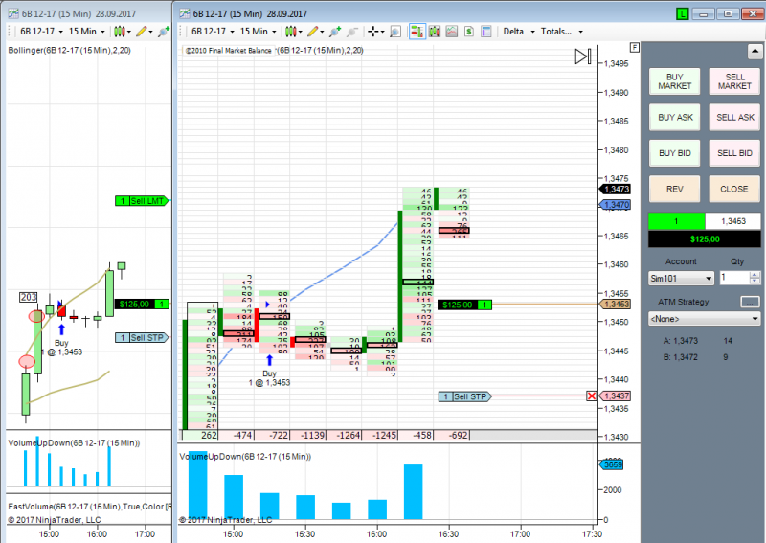
Task: Click the 1,3437 stop price marker on axis
Action: [x=615, y=396]
